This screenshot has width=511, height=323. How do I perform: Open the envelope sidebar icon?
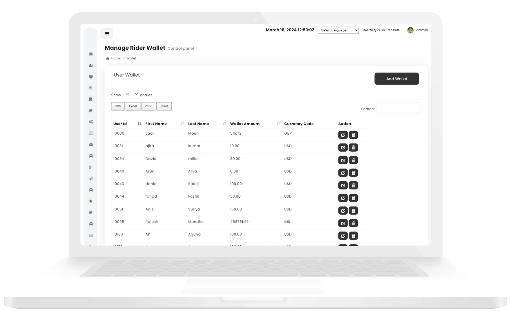coord(91,235)
